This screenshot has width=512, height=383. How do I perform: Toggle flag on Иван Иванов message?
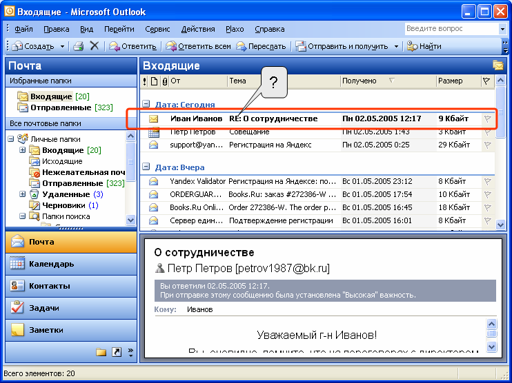pyautogui.click(x=488, y=118)
